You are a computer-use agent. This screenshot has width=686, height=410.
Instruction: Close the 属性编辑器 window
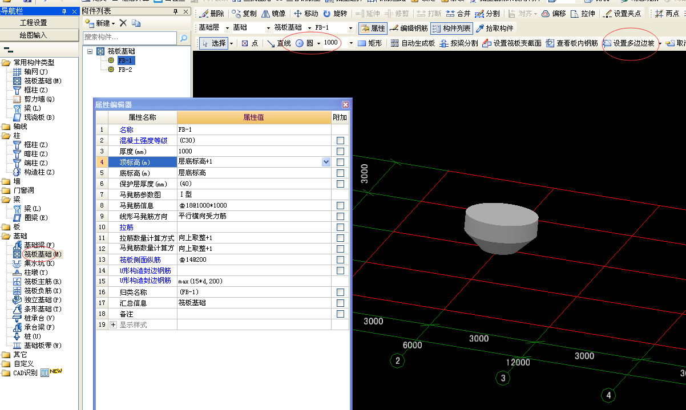(x=345, y=104)
